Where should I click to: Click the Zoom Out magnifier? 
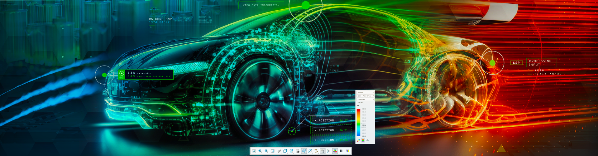(266, 151)
